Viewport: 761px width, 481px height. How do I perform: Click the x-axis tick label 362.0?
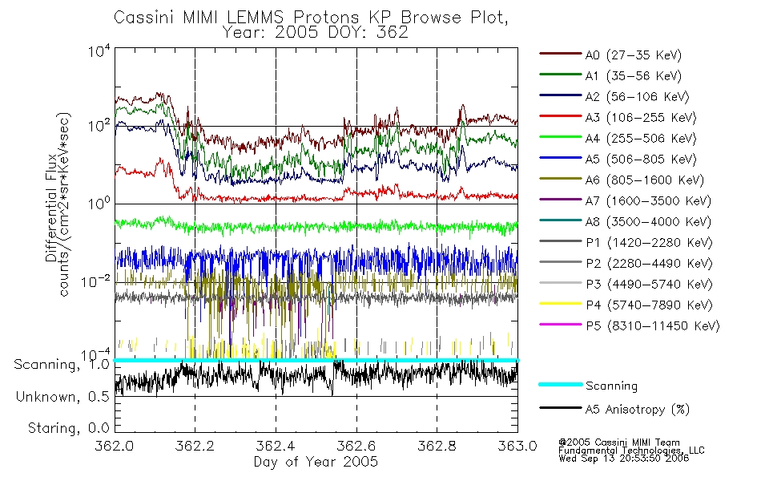point(114,446)
